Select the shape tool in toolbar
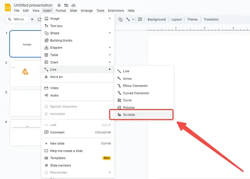The image size is (250, 179). click(x=120, y=19)
